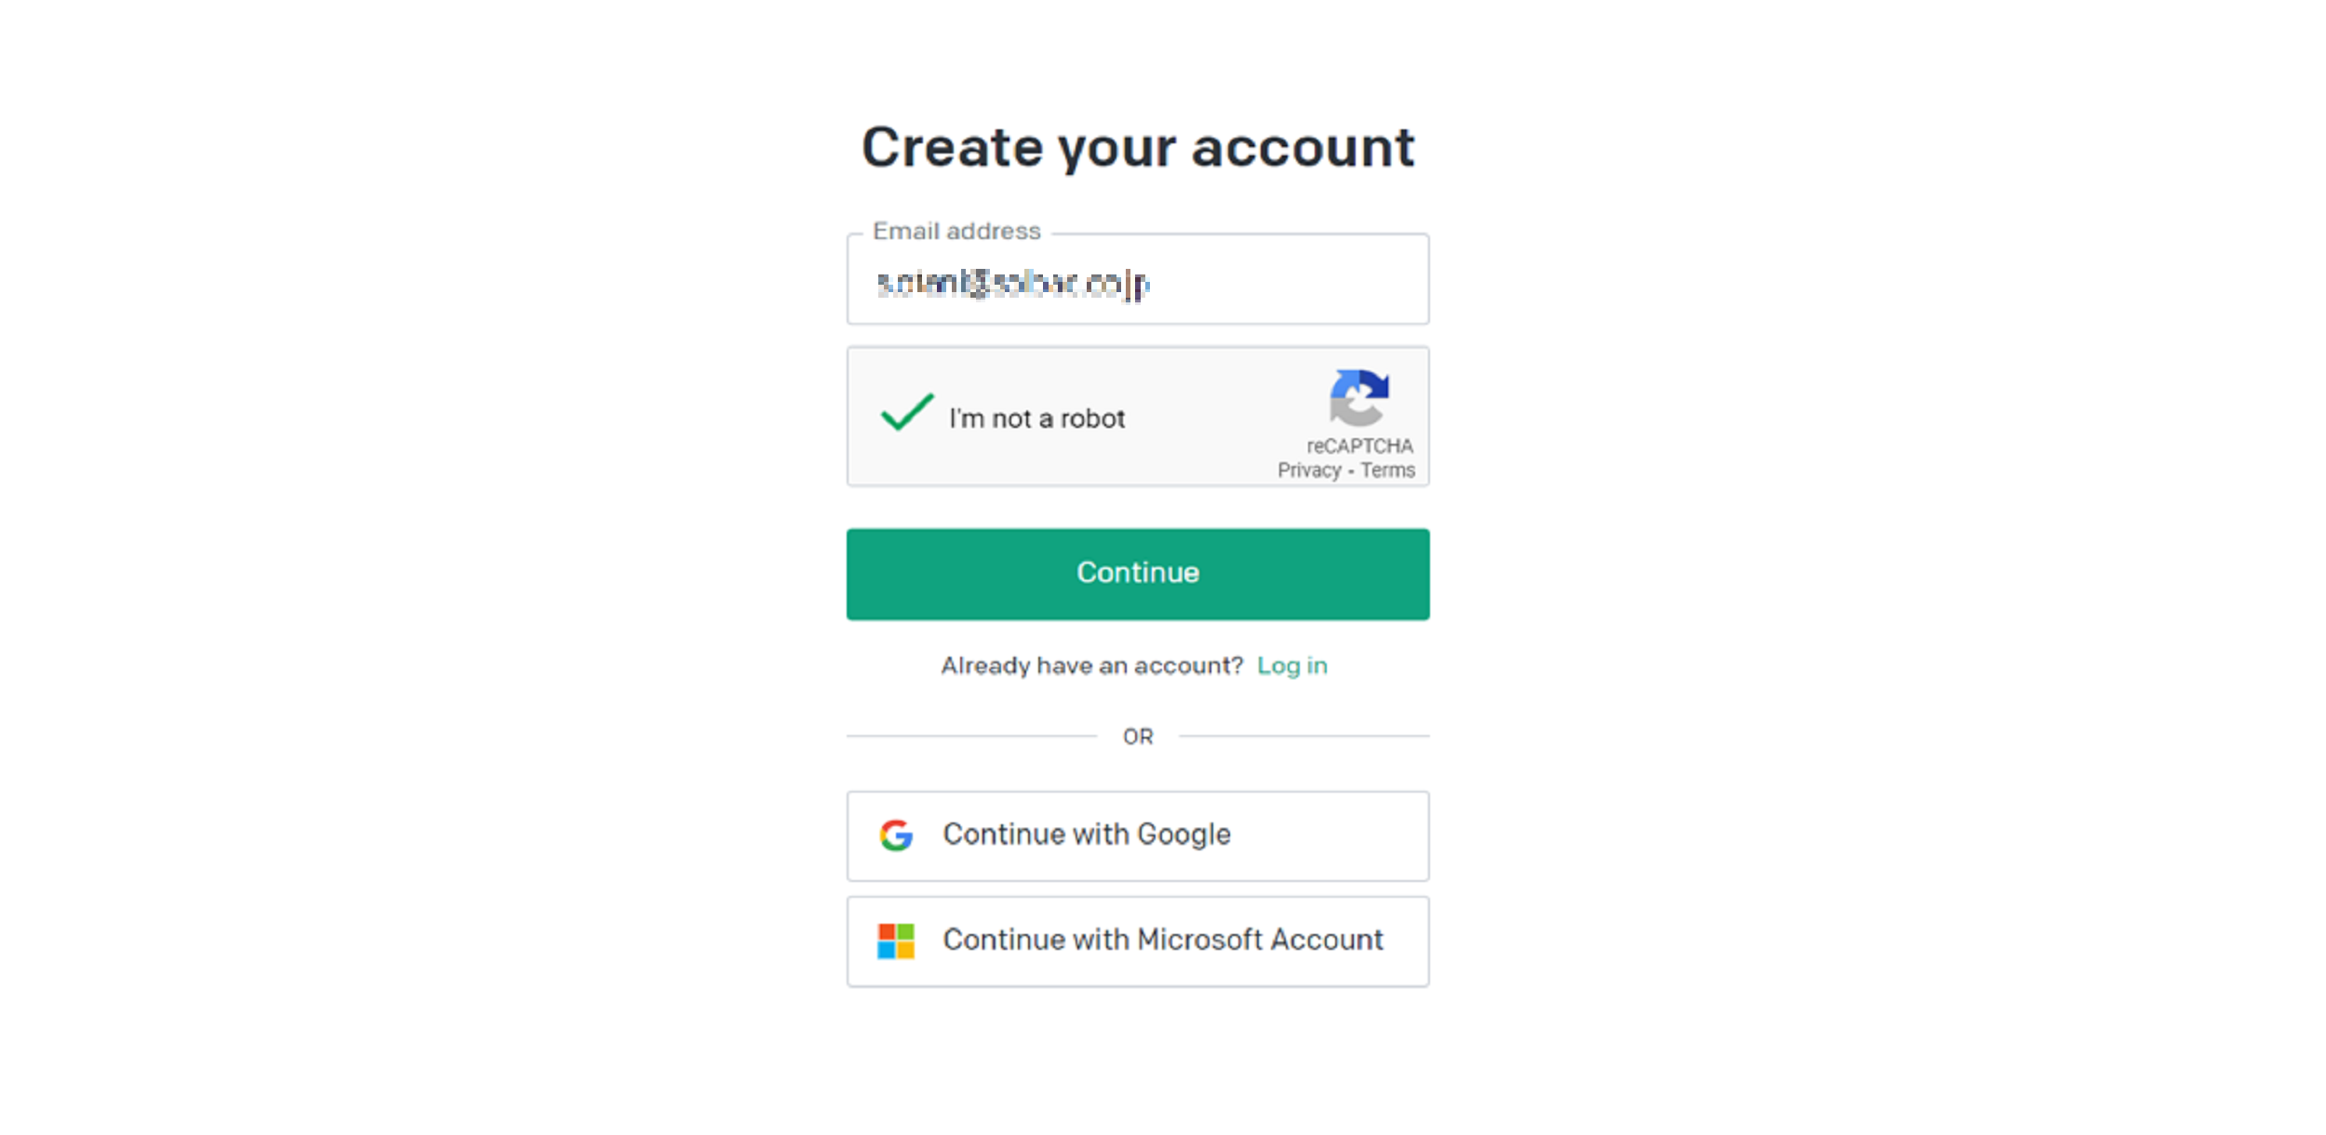Open the reCAPTCHA Terms link
The height and width of the screenshot is (1135, 2326).
(1387, 470)
